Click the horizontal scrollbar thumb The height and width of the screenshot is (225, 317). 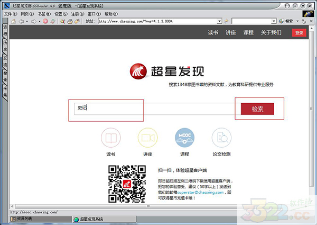148,206
